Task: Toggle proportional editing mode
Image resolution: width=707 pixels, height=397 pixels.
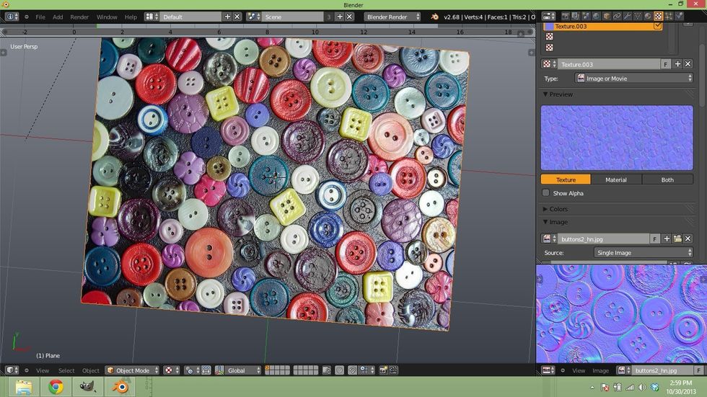Action: [340, 370]
